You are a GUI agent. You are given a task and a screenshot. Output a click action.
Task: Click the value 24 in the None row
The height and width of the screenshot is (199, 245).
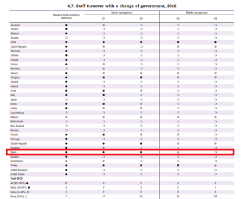(x=141, y=196)
